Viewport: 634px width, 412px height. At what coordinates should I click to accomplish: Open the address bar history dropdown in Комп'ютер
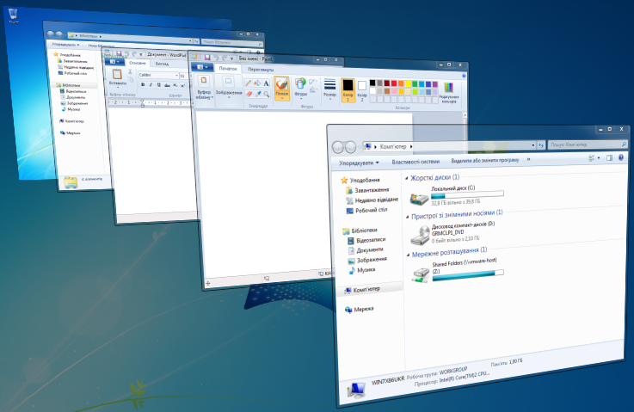tap(532, 145)
